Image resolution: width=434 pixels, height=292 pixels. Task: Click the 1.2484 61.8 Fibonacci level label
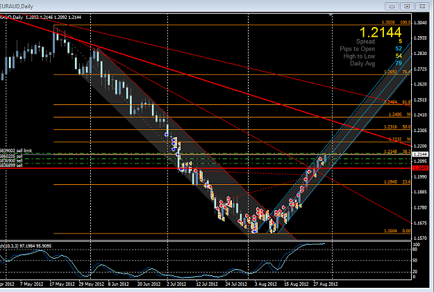(397, 102)
